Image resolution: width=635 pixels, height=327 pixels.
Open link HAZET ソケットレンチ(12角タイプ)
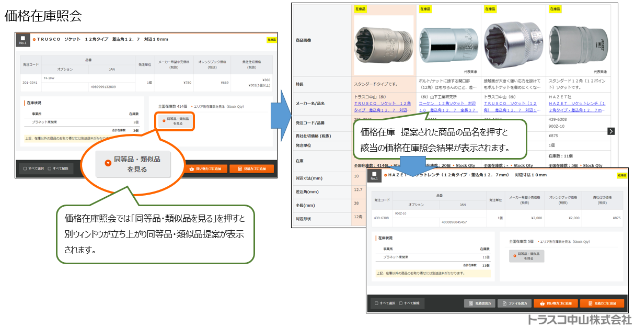[x=577, y=107]
